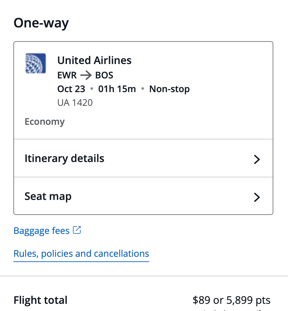Click the $89 or 5,899 pts price
The width and height of the screenshot is (288, 311).
click(231, 300)
